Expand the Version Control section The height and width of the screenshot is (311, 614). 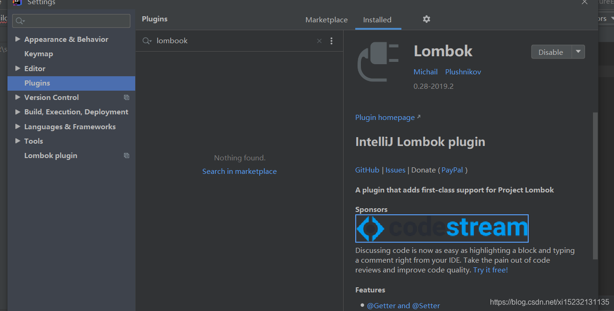(18, 97)
